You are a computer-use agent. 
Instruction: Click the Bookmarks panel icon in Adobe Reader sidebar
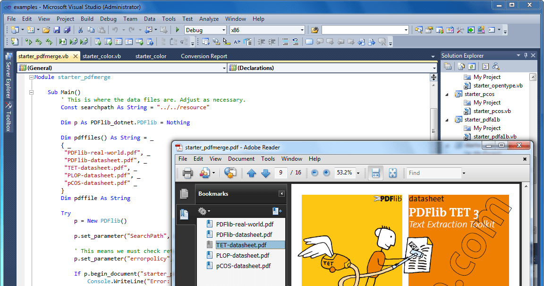184,215
